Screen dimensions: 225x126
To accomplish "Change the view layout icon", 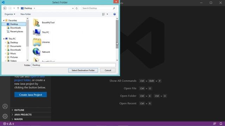I will 103,14.
